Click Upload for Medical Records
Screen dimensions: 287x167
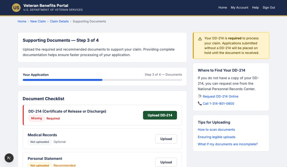tap(166, 139)
